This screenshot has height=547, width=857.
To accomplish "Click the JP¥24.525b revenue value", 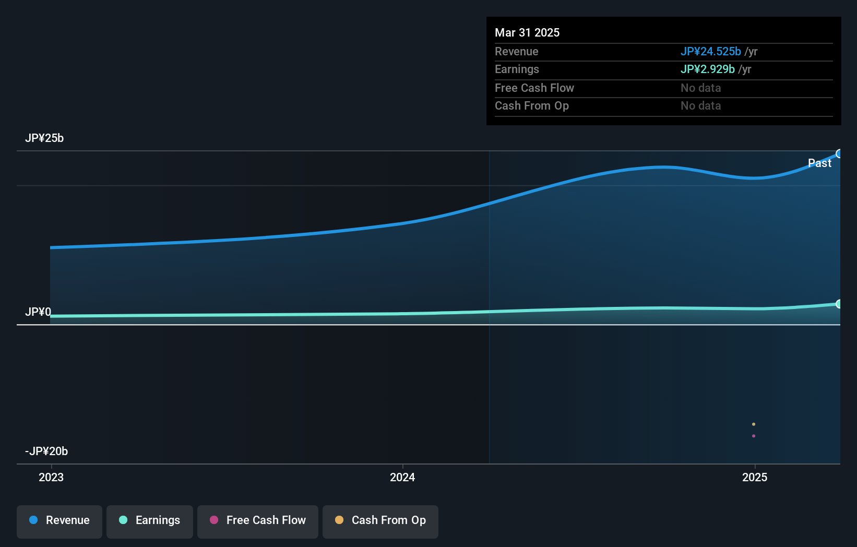I will pos(711,51).
